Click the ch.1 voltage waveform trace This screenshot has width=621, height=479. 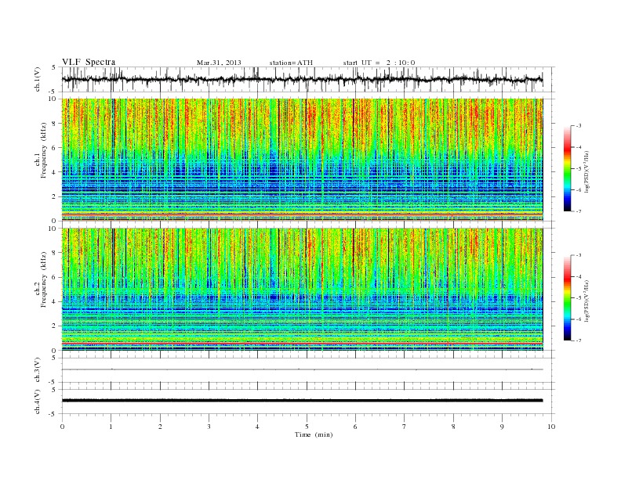pos(302,80)
